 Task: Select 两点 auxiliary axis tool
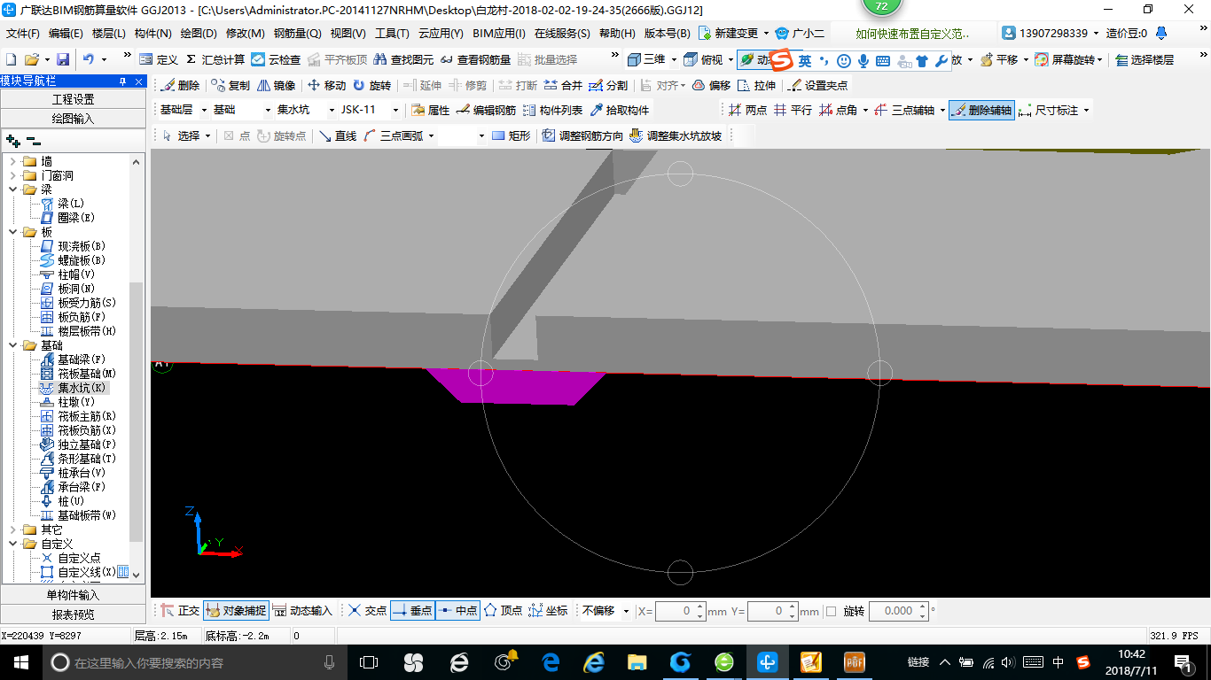tap(748, 111)
